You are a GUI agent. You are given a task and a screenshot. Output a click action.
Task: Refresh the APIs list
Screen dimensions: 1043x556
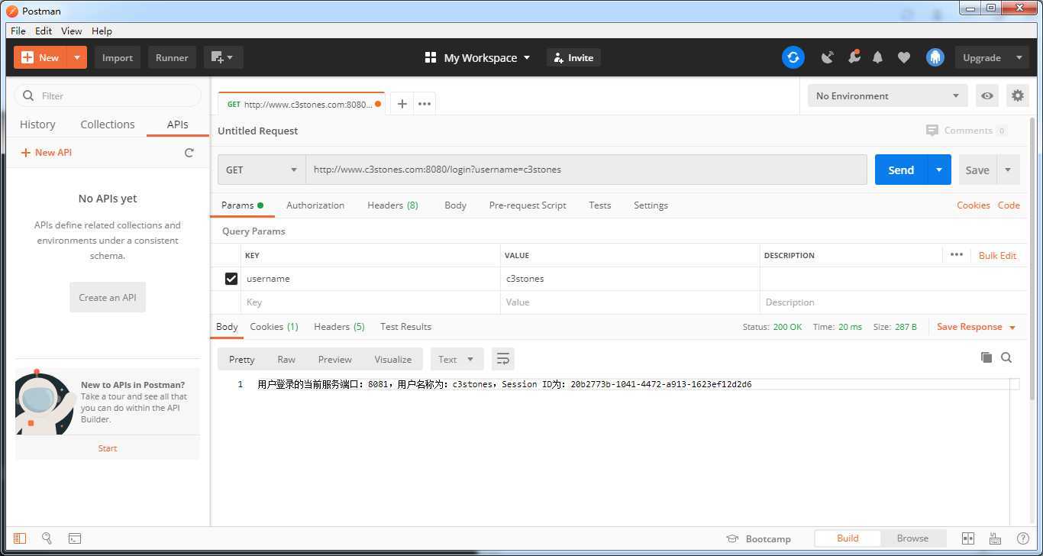coord(189,153)
